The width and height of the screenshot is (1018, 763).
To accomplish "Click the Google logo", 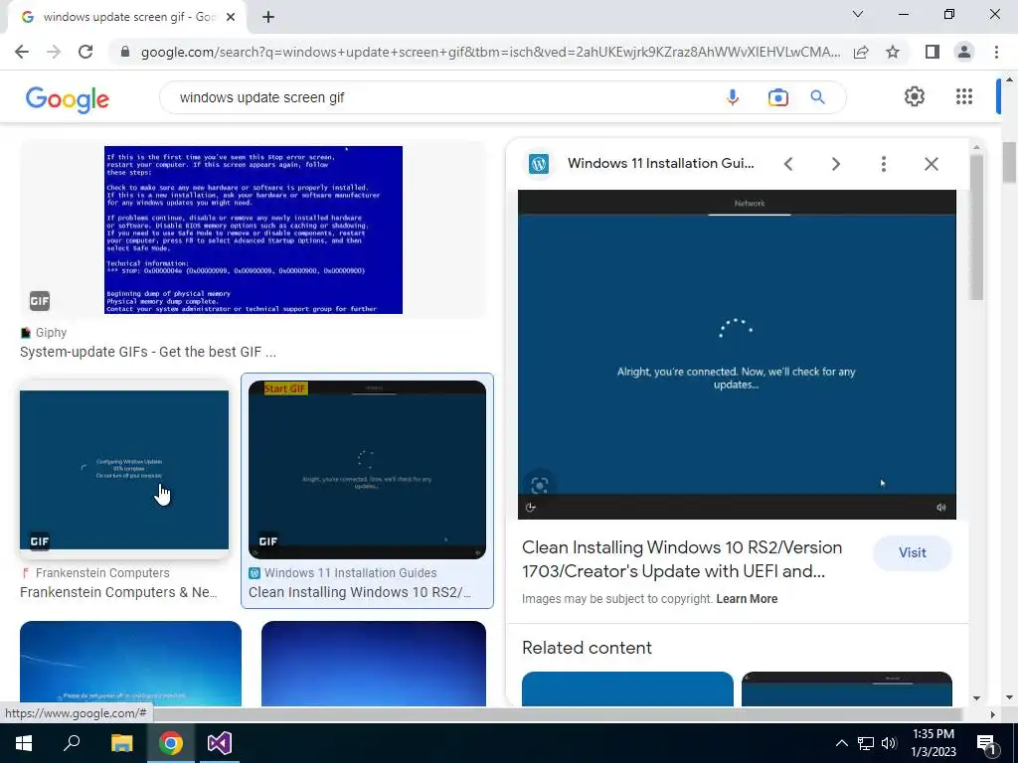I will [68, 99].
